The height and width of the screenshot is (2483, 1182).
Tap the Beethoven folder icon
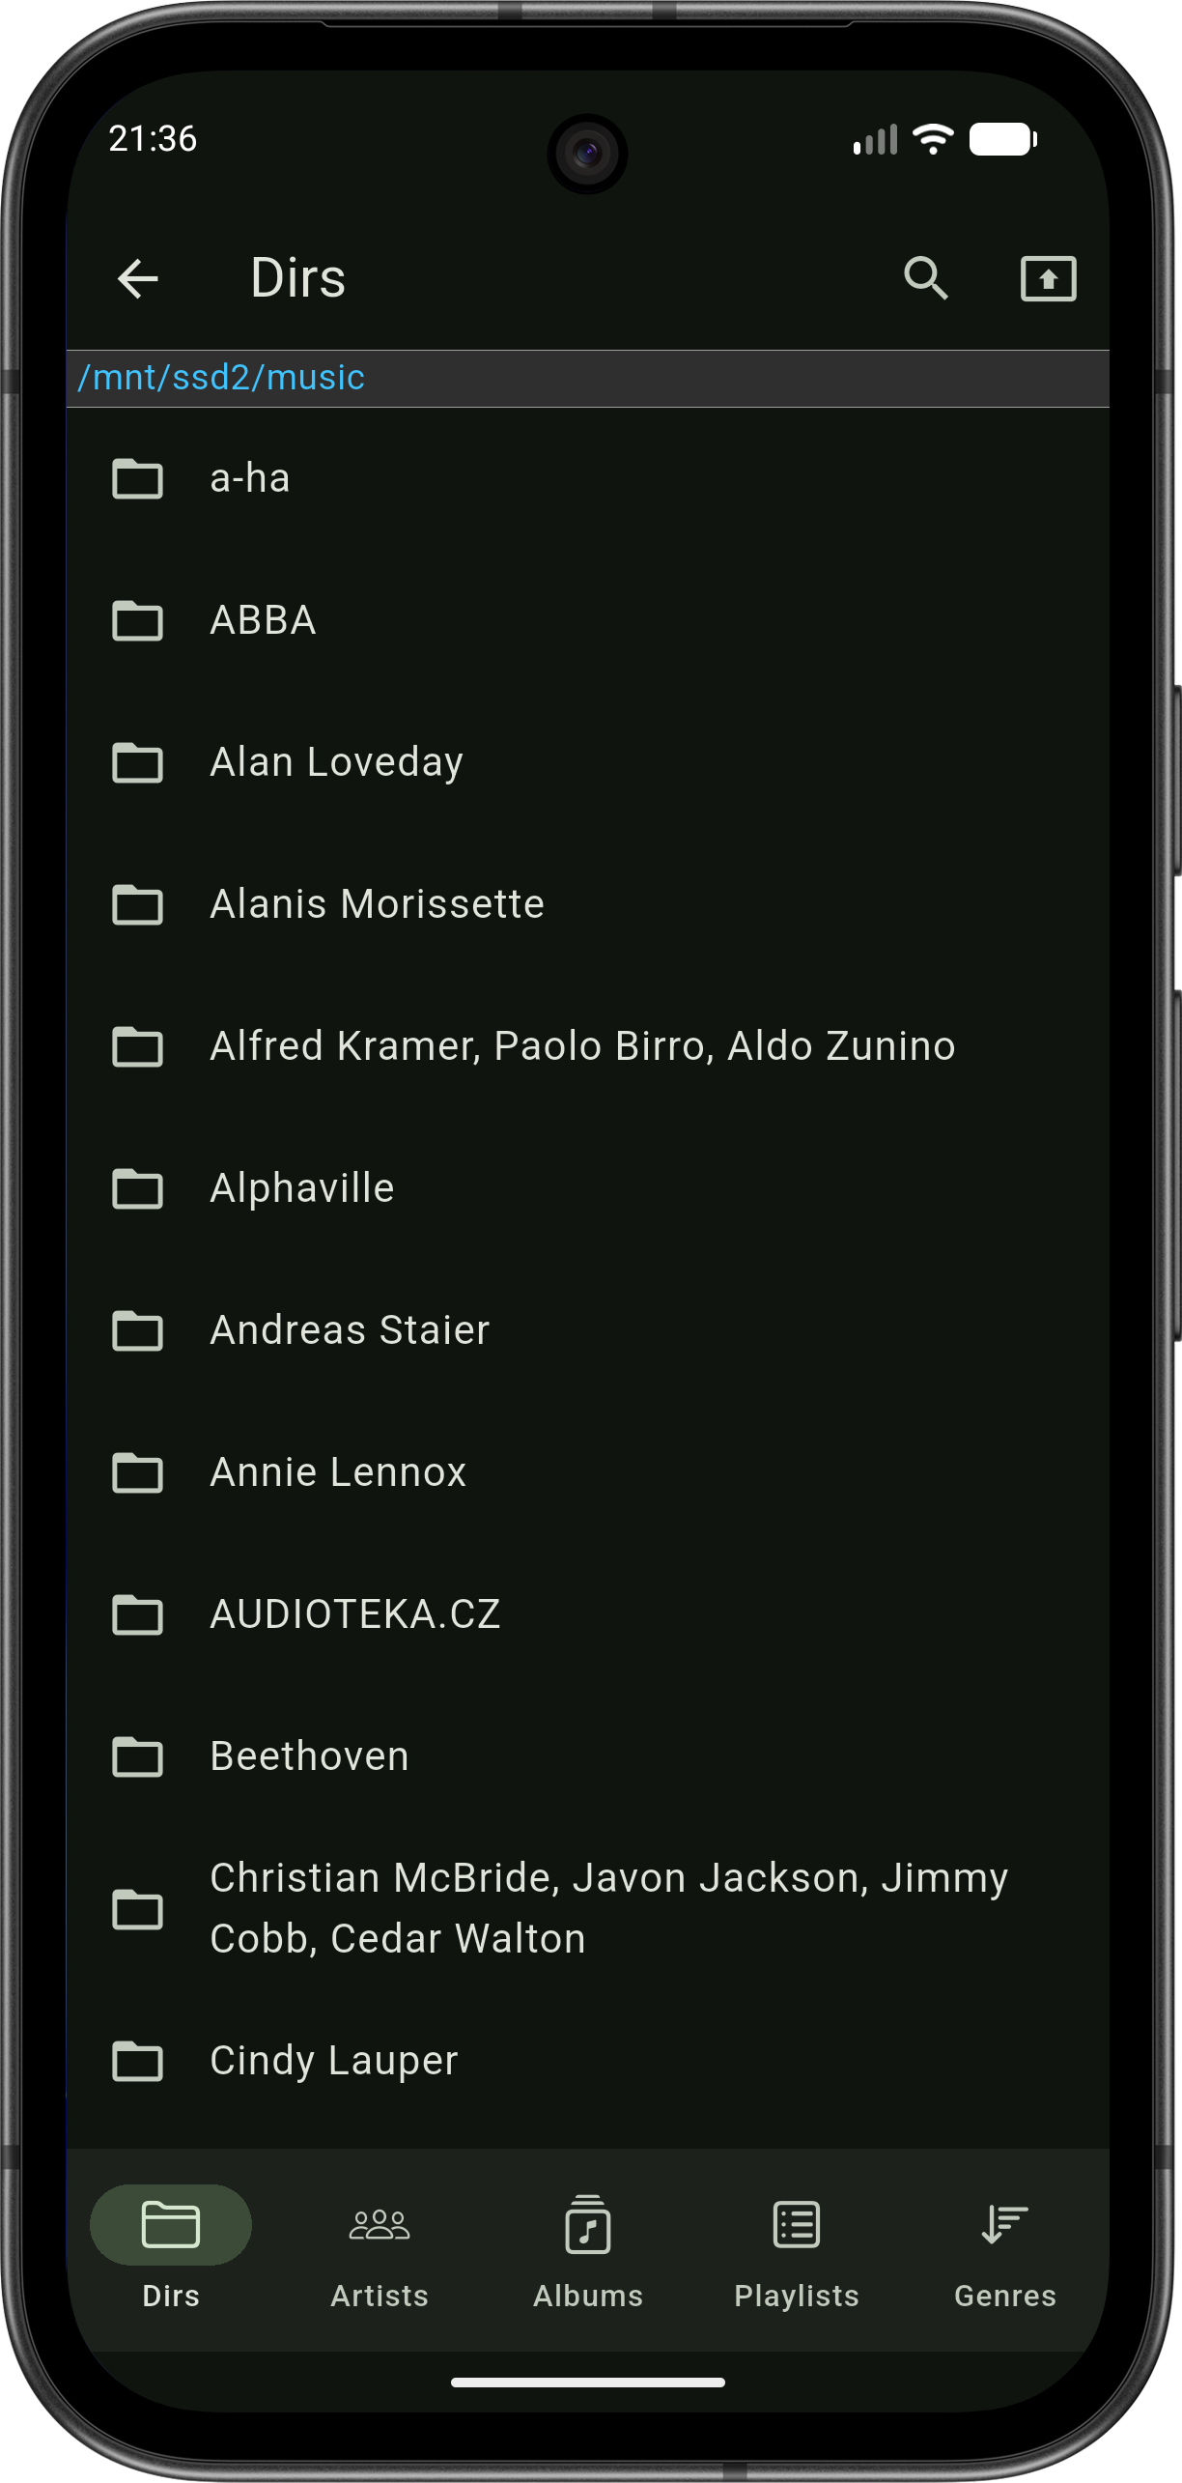[137, 1756]
